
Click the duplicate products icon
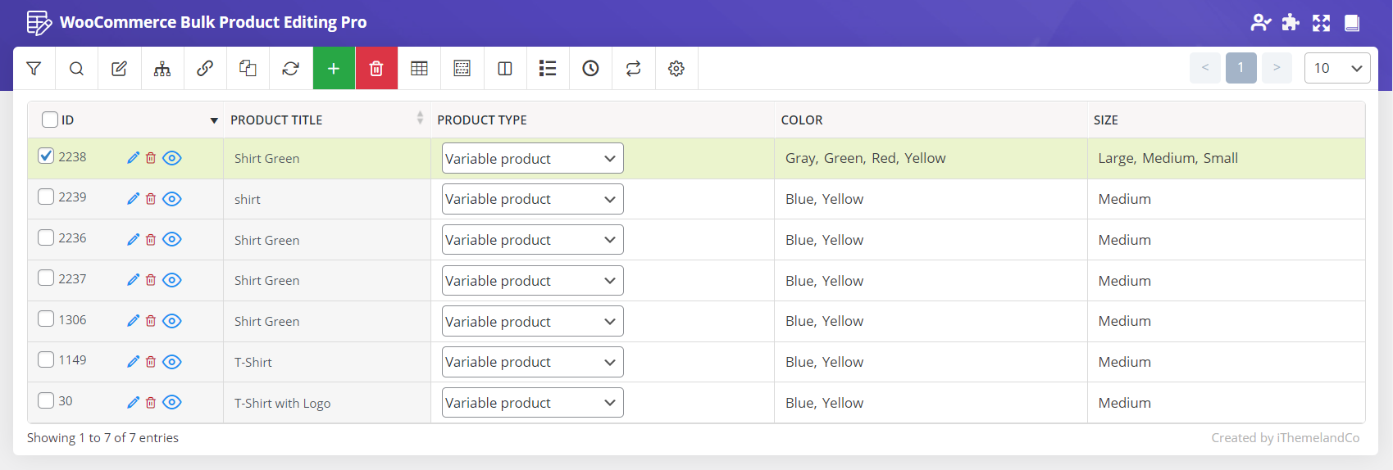point(248,69)
